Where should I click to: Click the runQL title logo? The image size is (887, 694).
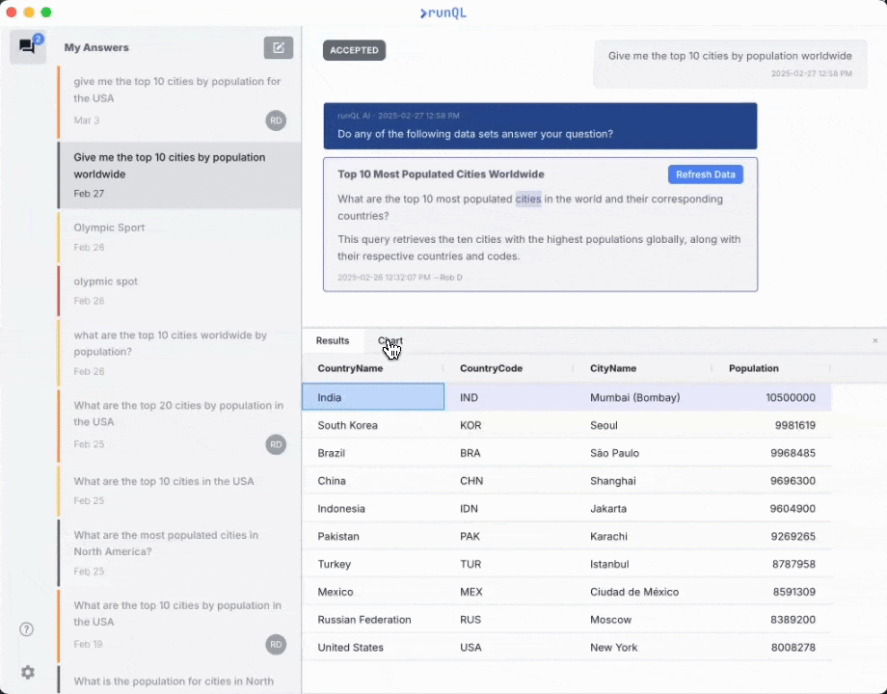[x=443, y=13]
